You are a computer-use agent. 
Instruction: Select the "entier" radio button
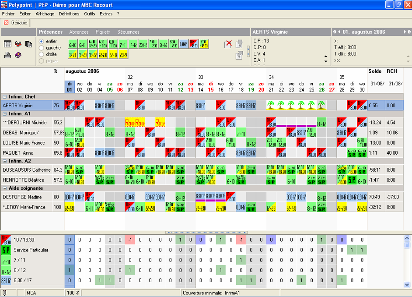[42, 41]
